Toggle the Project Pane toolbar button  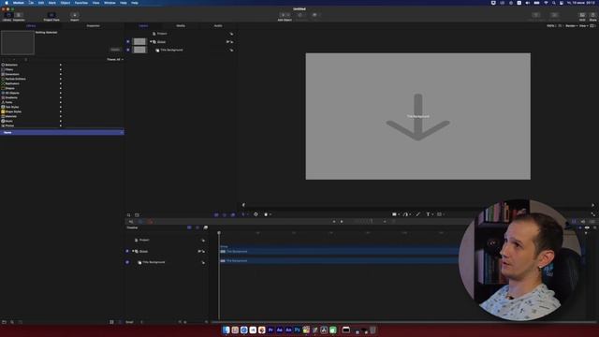[51, 15]
